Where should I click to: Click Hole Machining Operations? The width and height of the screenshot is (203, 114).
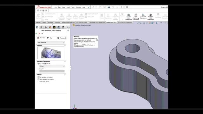point(136,17)
